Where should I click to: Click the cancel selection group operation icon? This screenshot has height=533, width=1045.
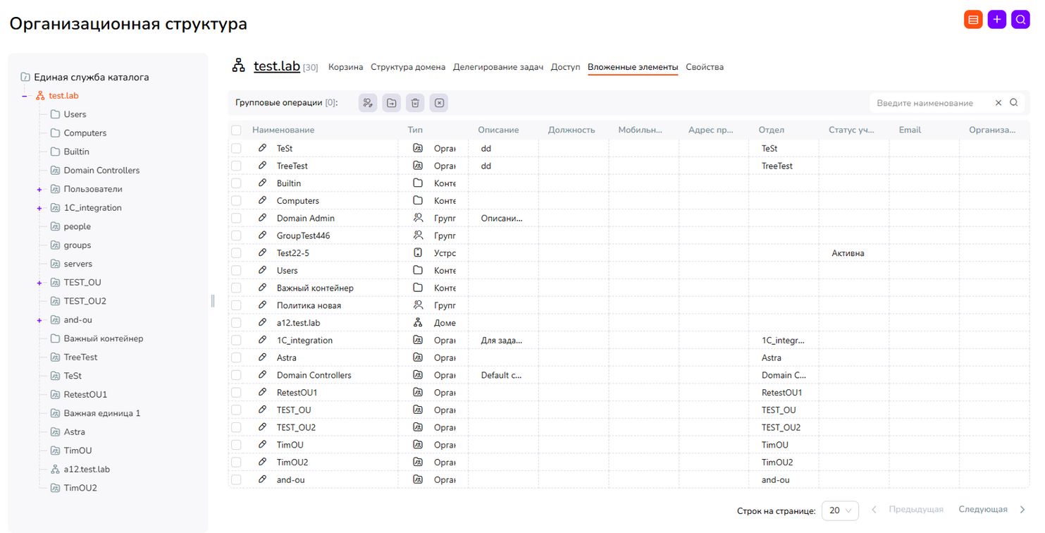pyautogui.click(x=439, y=103)
